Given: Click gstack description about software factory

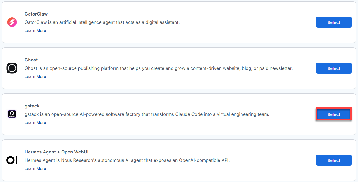Looking at the screenshot, I should [147, 114].
